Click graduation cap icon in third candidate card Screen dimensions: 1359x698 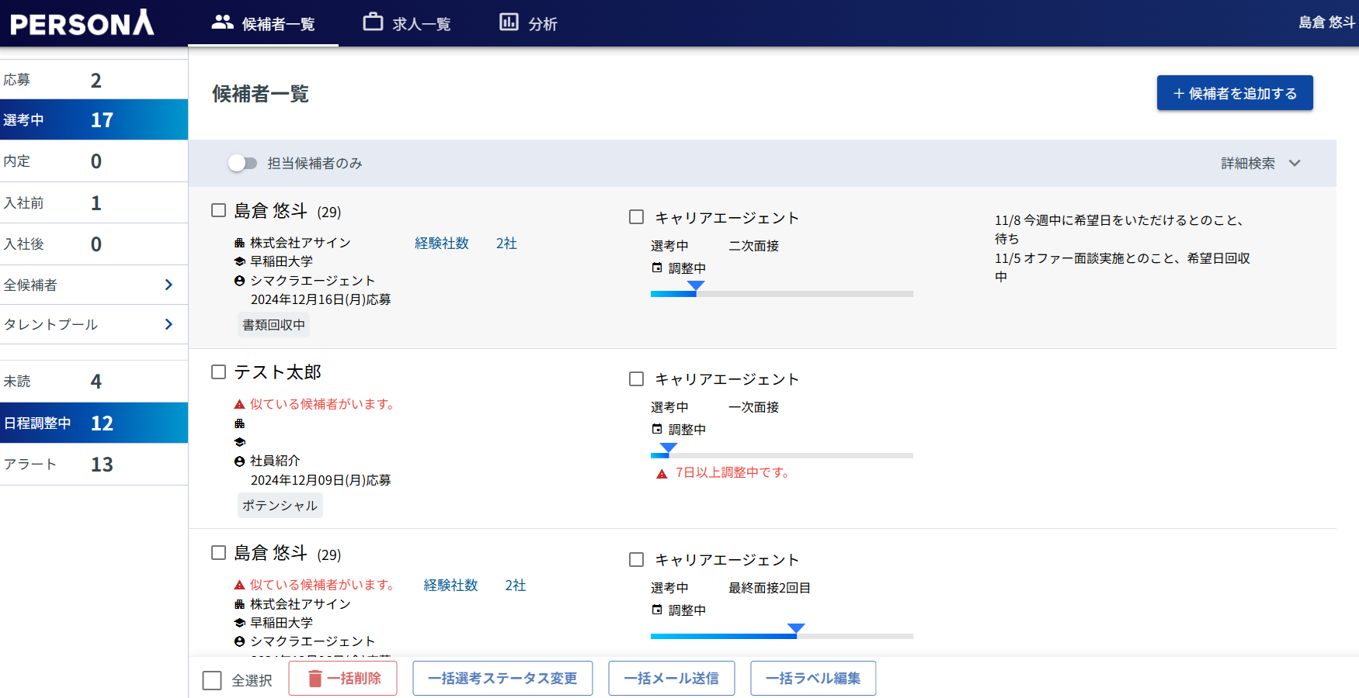(x=240, y=623)
